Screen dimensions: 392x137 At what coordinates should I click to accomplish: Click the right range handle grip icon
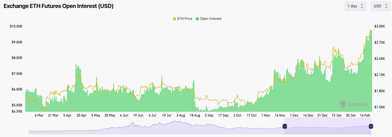coord(371,126)
